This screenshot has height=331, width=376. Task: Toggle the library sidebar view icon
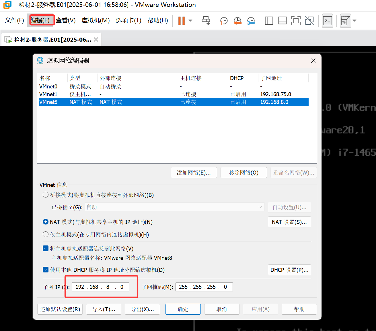pyautogui.click(x=269, y=21)
